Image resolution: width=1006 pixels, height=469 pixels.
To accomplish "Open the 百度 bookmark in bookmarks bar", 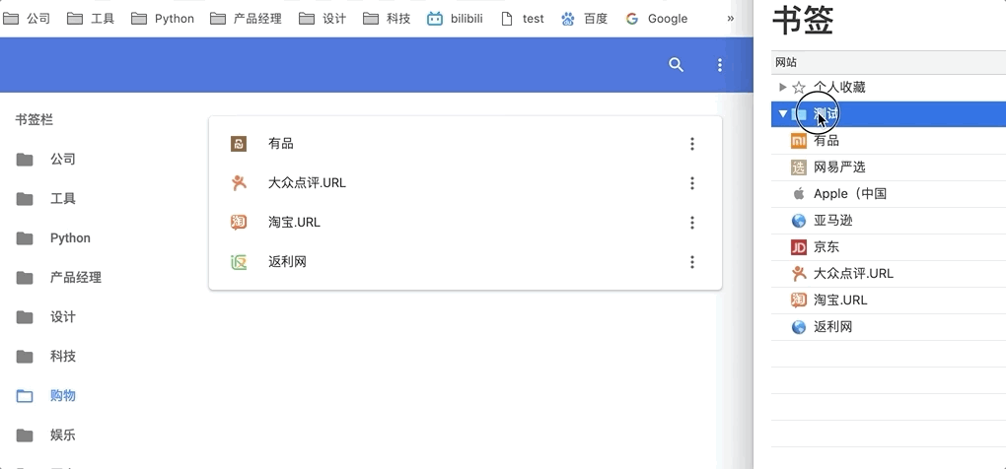I will tap(584, 19).
